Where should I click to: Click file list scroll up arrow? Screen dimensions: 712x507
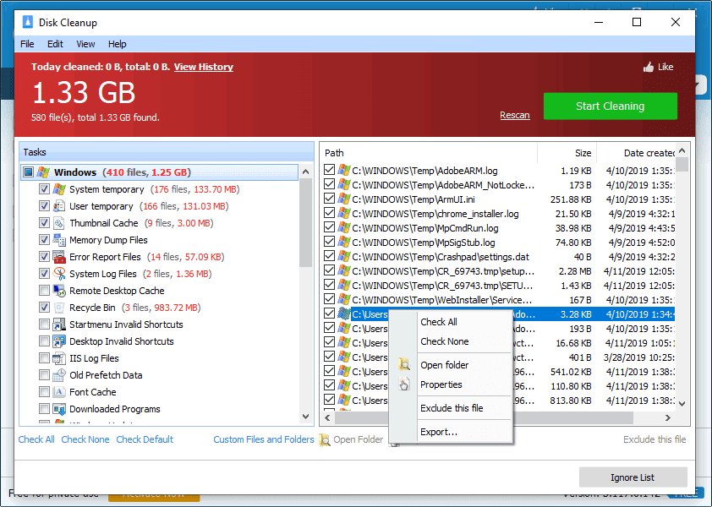[x=682, y=150]
